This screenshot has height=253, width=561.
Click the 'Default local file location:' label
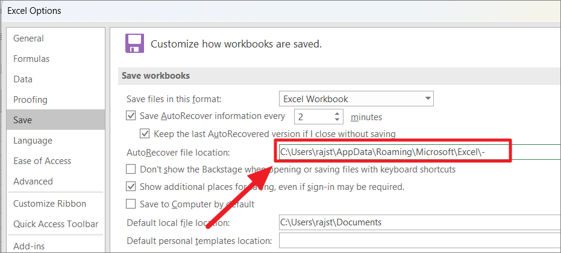point(178,224)
